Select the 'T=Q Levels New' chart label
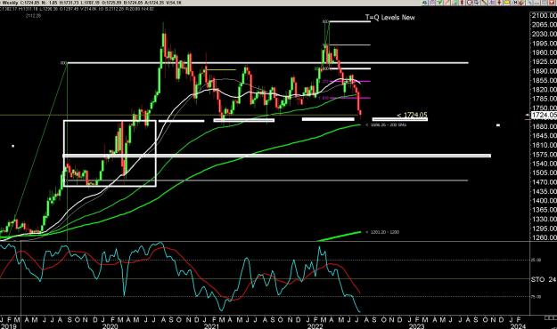 (x=390, y=17)
